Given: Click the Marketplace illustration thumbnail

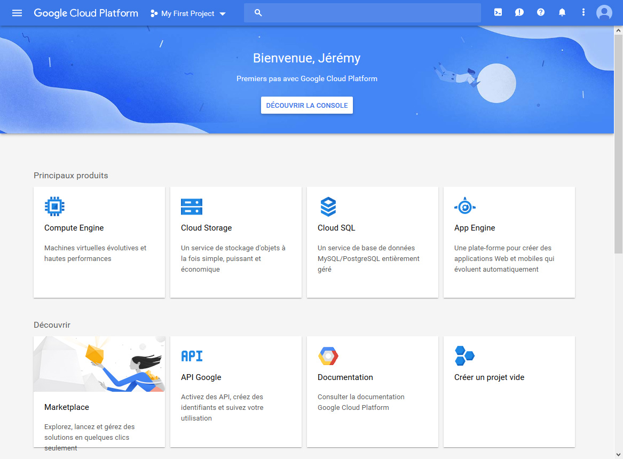Looking at the screenshot, I should point(99,364).
